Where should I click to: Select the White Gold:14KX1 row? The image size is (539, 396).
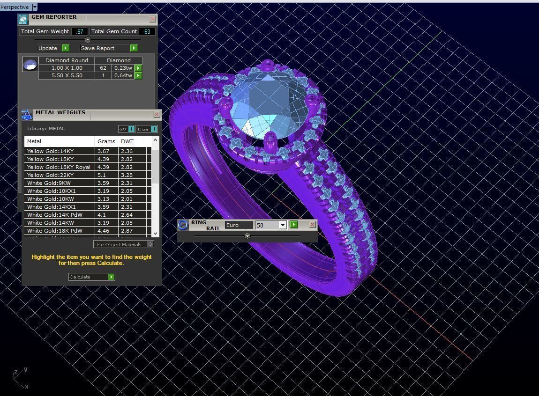point(88,206)
